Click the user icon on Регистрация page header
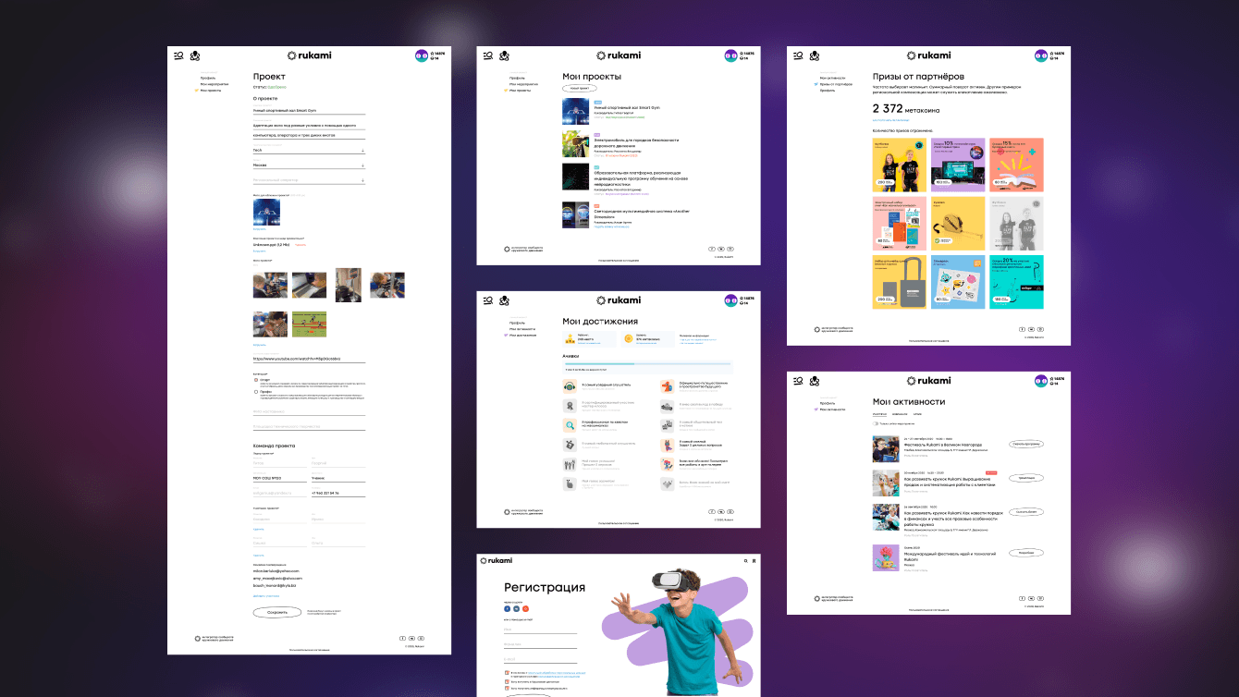Viewport: 1239px width, 697px height. click(x=754, y=560)
